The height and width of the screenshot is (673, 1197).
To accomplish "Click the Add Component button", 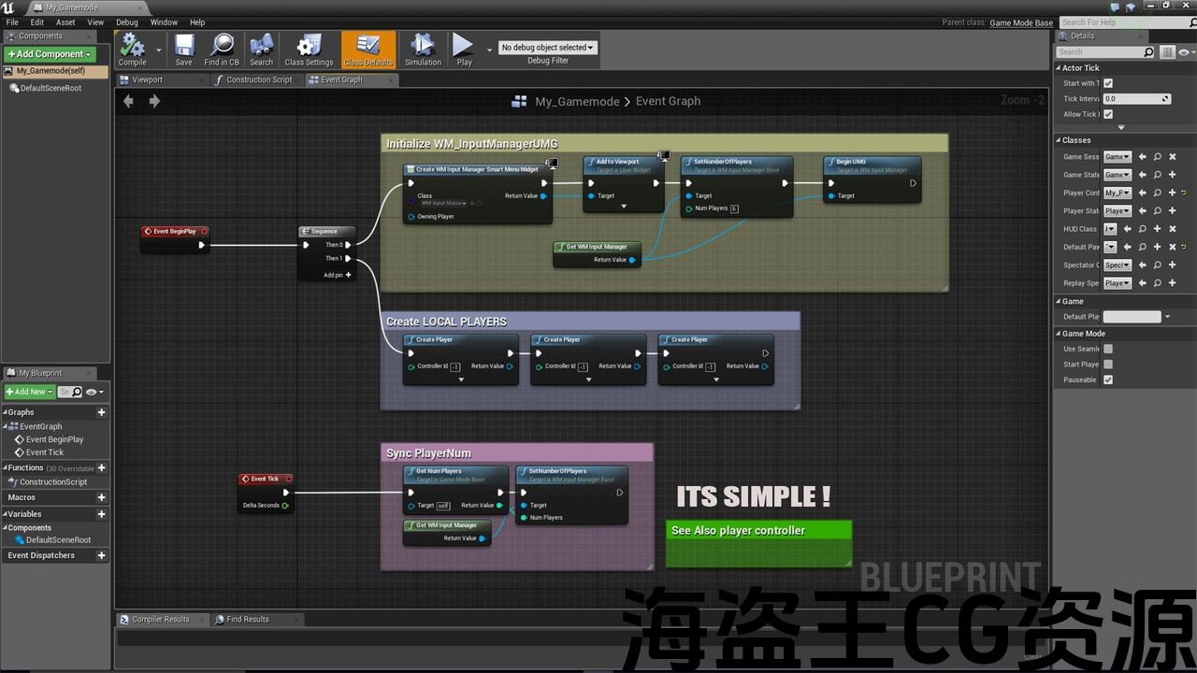I will (50, 54).
